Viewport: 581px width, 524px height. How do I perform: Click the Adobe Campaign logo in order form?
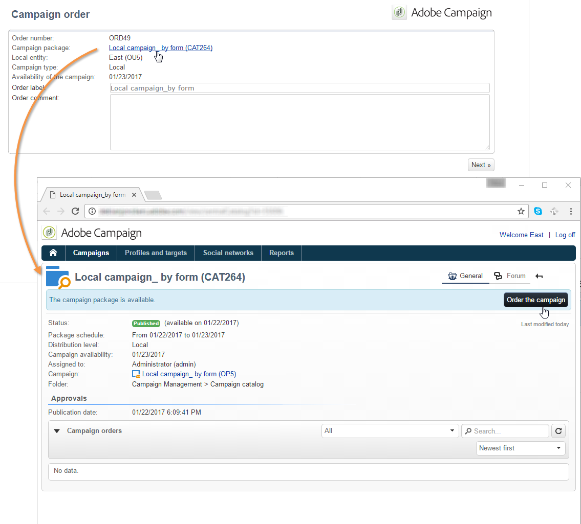click(x=442, y=13)
